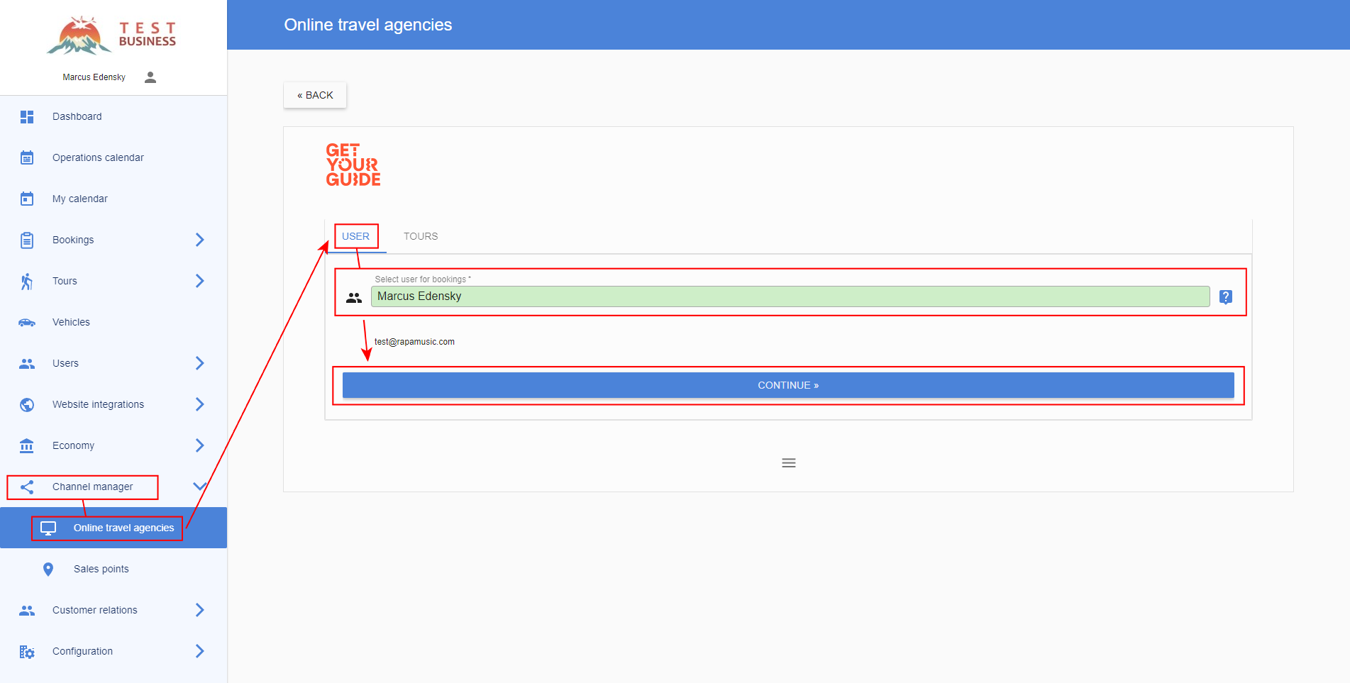
Task: Click the Vehicles car icon
Action: point(27,323)
